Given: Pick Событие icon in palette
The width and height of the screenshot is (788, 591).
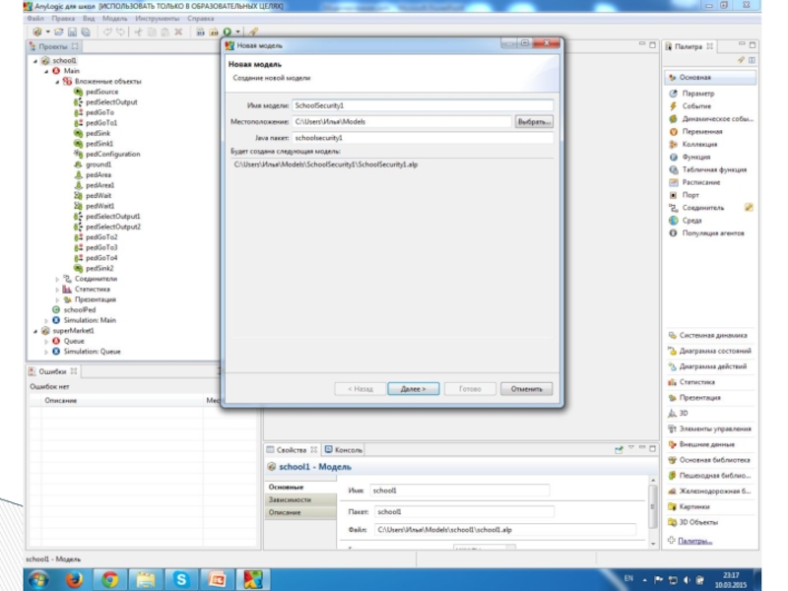Looking at the screenshot, I should coord(674,106).
